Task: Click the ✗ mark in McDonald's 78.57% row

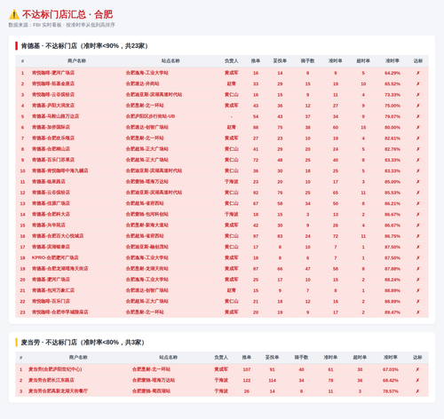Action: [417, 391]
